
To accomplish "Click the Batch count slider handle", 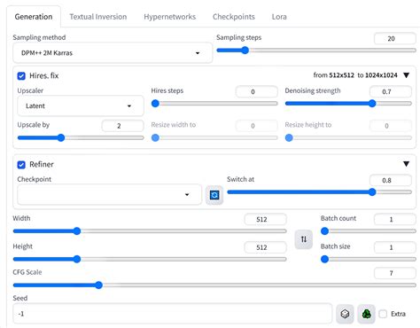I will 324,231.
